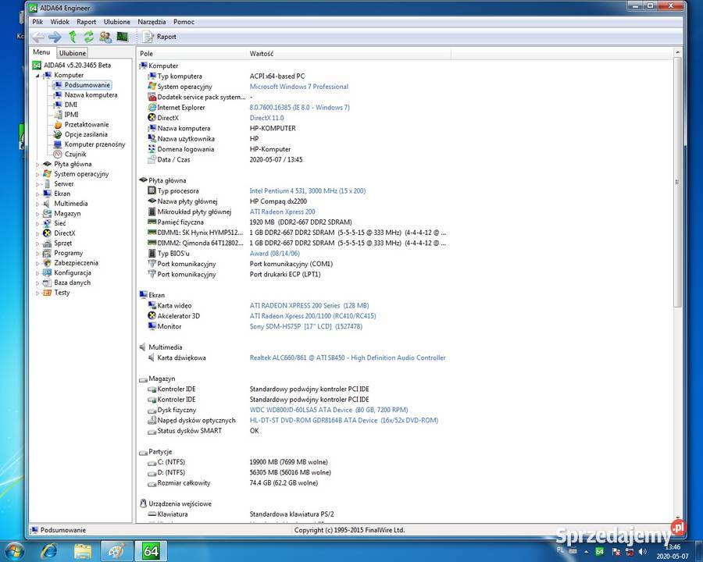Click the Typ procesora row icon
Image resolution: width=703 pixels, height=562 pixels.
coord(152,190)
